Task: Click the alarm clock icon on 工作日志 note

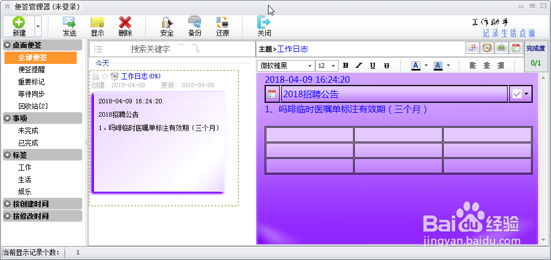Action: (114, 76)
